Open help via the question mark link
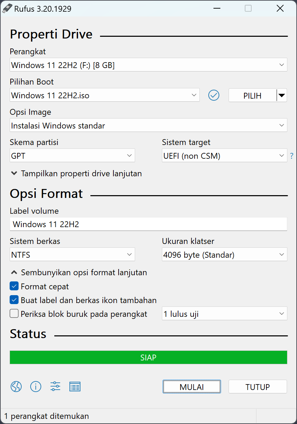The image size is (297, 424). point(291,156)
